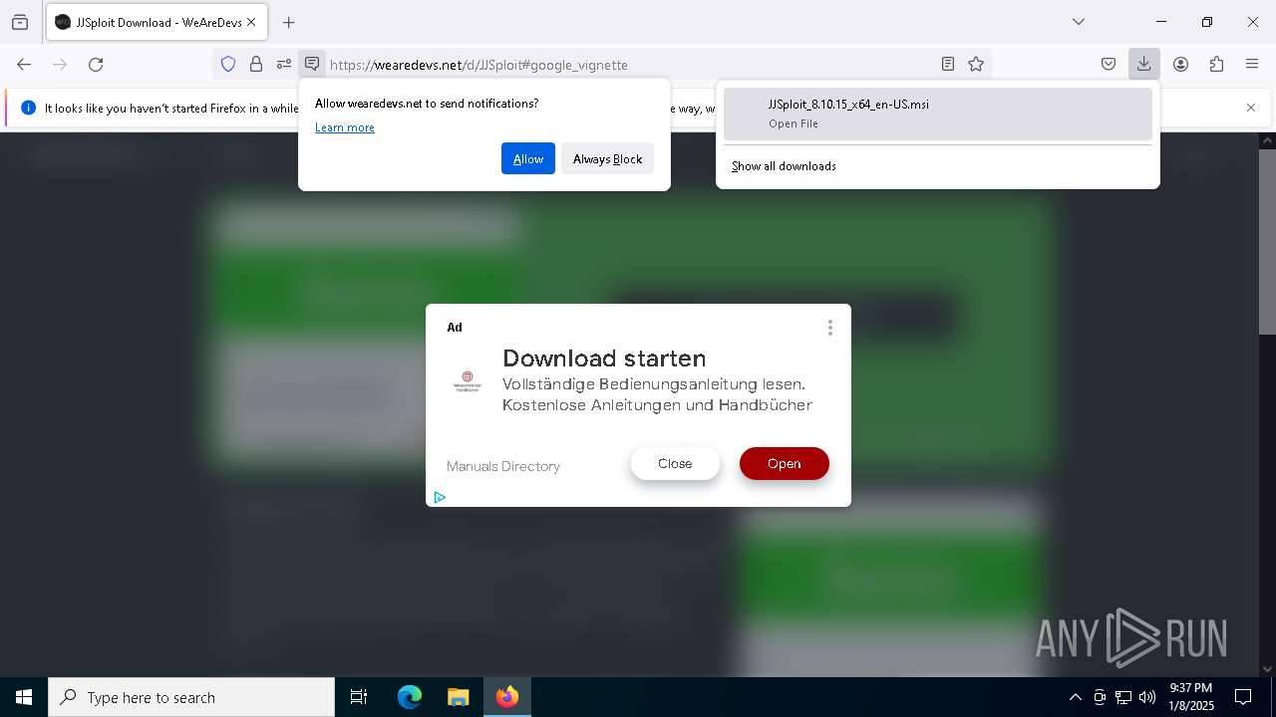Go back to previous page

[24, 64]
